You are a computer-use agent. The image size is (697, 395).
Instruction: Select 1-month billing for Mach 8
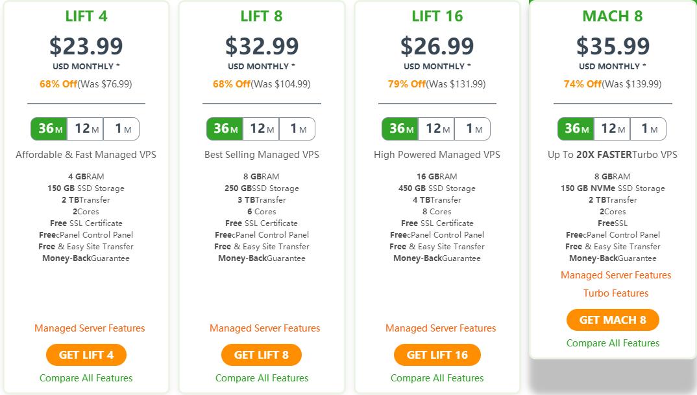648,129
